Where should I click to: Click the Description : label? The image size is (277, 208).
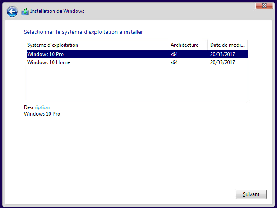38,107
